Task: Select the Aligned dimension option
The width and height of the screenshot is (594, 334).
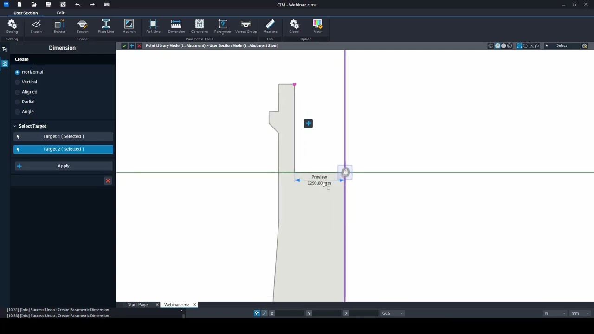Action: pos(26,92)
